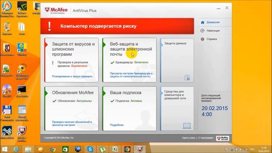272x153 pixels.
Task: Select the Ashampoo Burning Studio desktop shortcut
Action: (x=7, y=9)
